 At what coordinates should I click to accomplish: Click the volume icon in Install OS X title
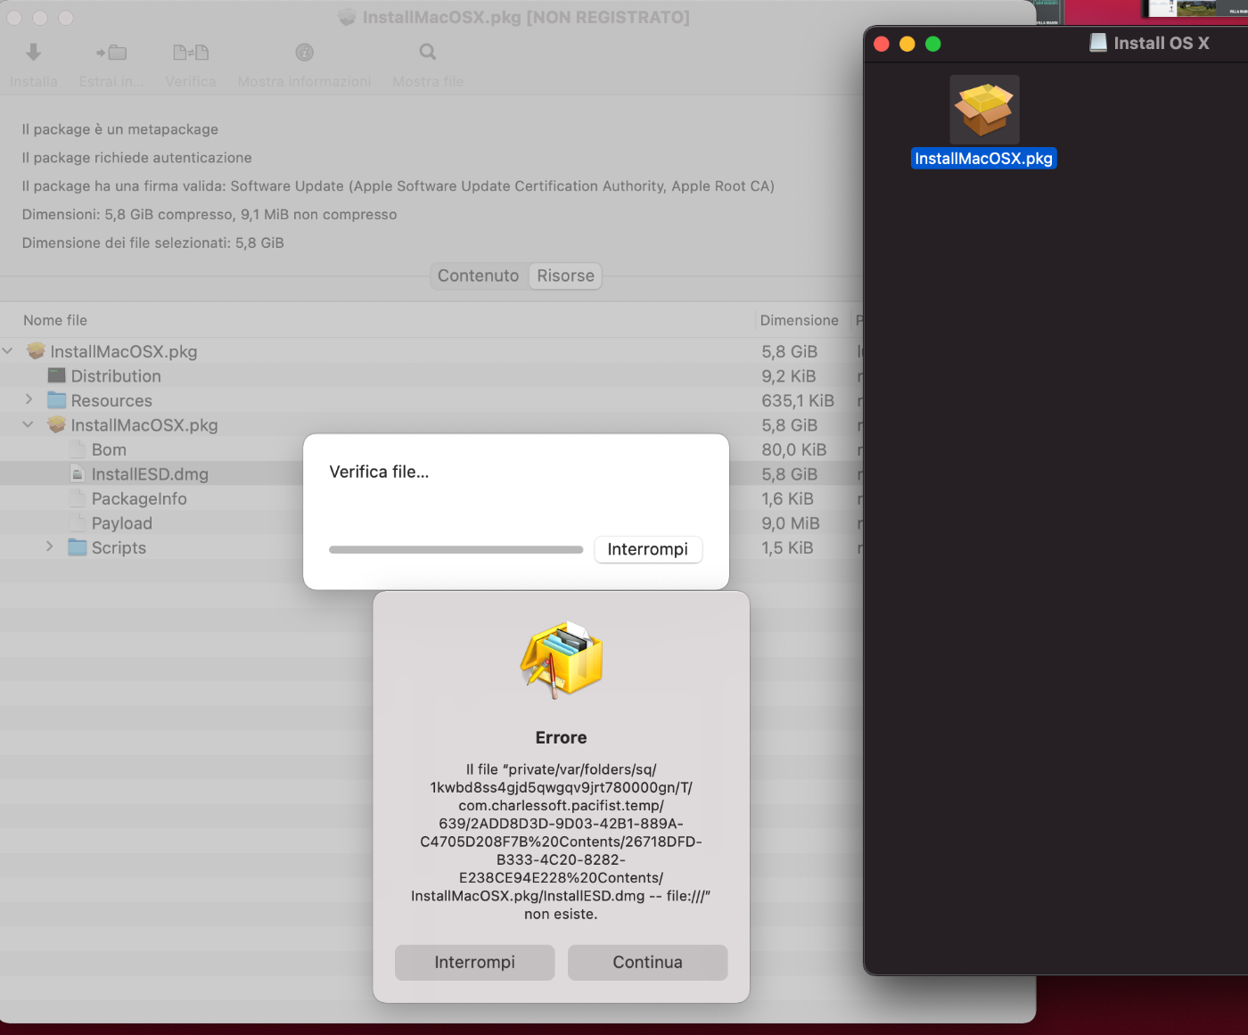pyautogui.click(x=1098, y=43)
